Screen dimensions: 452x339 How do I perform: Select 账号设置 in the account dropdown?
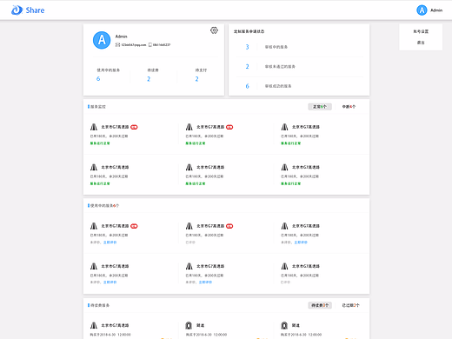(421, 31)
